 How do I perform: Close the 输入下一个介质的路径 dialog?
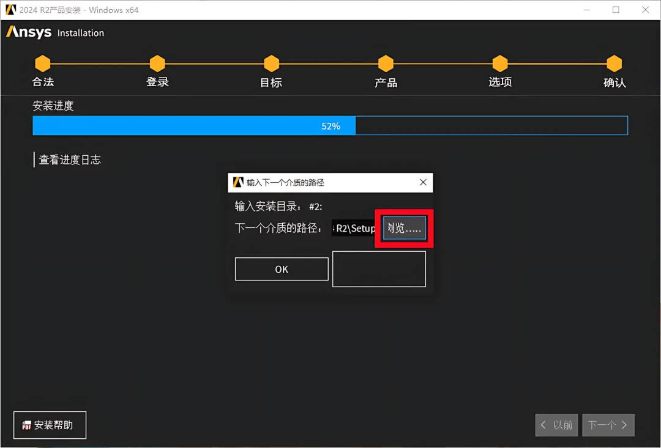[x=423, y=182]
